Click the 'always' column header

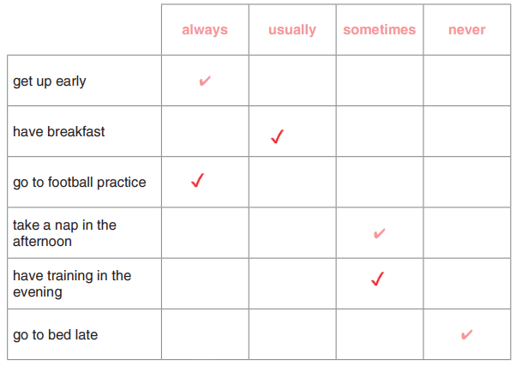tap(205, 30)
